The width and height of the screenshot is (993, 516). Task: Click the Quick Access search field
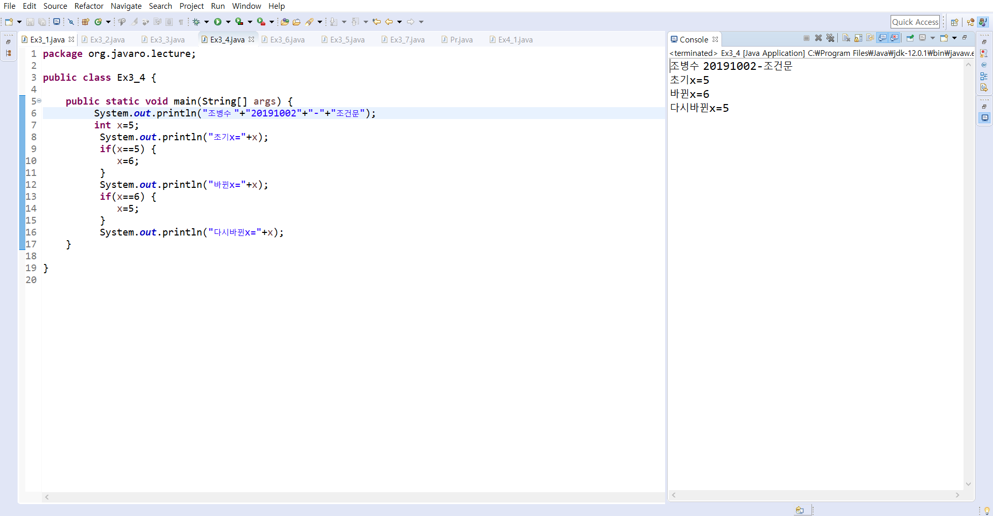915,22
